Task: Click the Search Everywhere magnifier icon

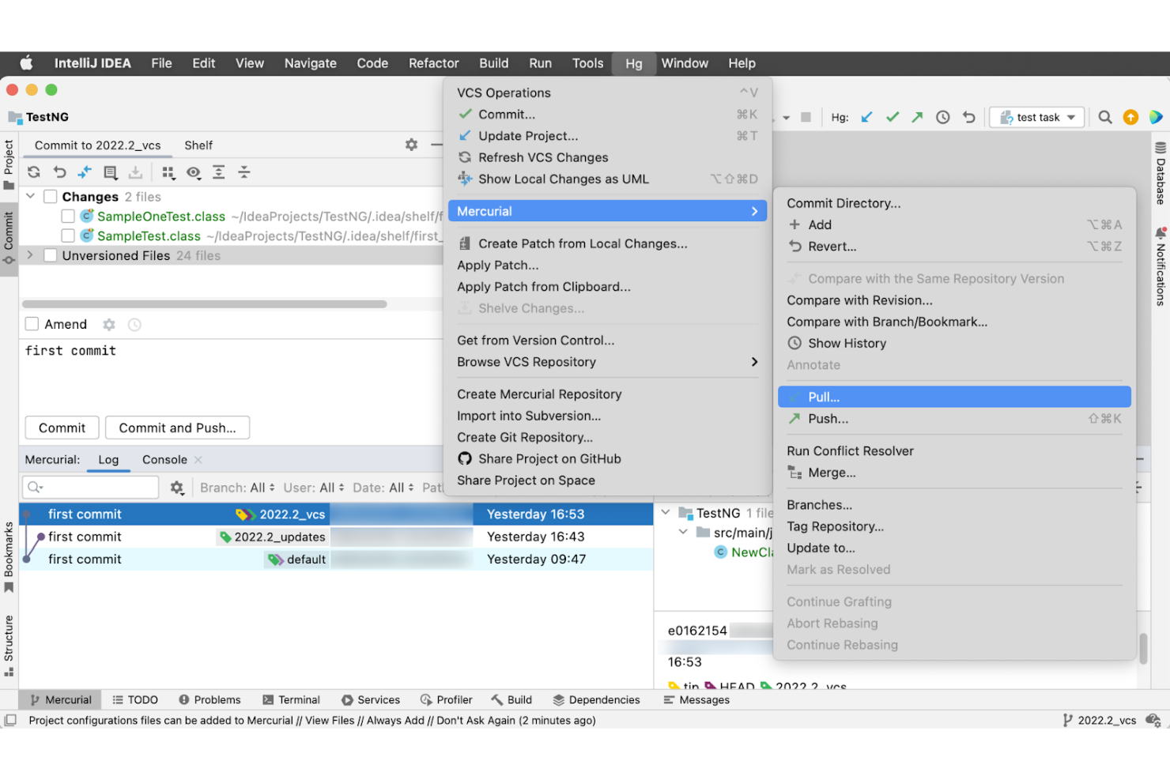Action: [1104, 116]
